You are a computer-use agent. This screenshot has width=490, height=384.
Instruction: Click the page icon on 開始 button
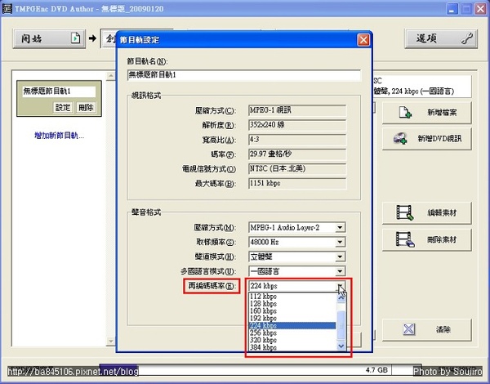pos(75,38)
